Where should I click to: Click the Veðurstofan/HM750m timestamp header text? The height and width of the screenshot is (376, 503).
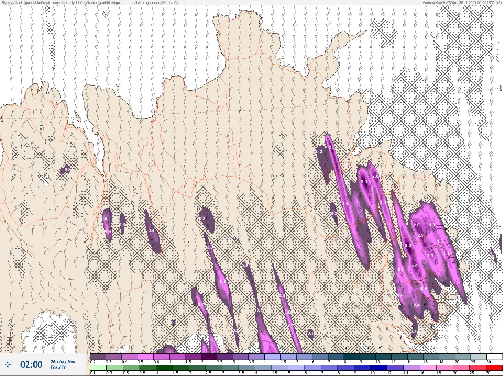pos(463,3)
